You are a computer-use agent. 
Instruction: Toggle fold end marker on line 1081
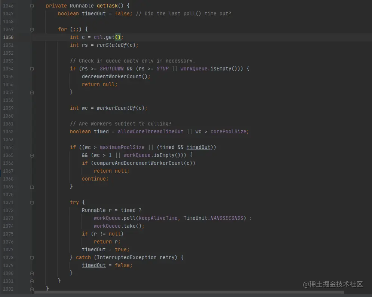[x=32, y=281]
